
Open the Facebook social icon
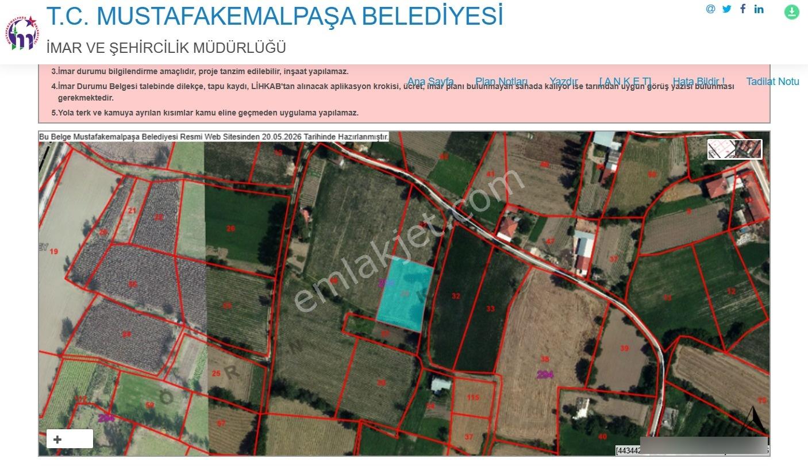743,9
